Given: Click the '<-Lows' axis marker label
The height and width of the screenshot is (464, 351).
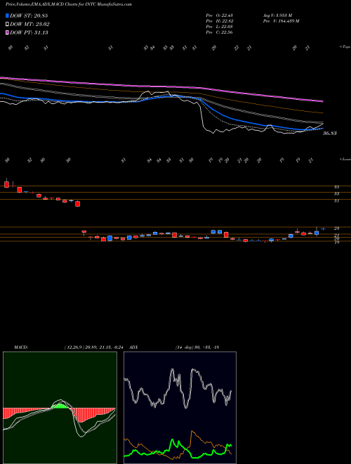Looking at the screenshot, I should point(345,159).
